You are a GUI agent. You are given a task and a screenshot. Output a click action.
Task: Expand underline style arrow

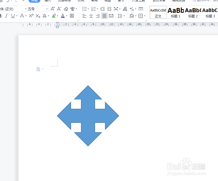tap(17, 16)
